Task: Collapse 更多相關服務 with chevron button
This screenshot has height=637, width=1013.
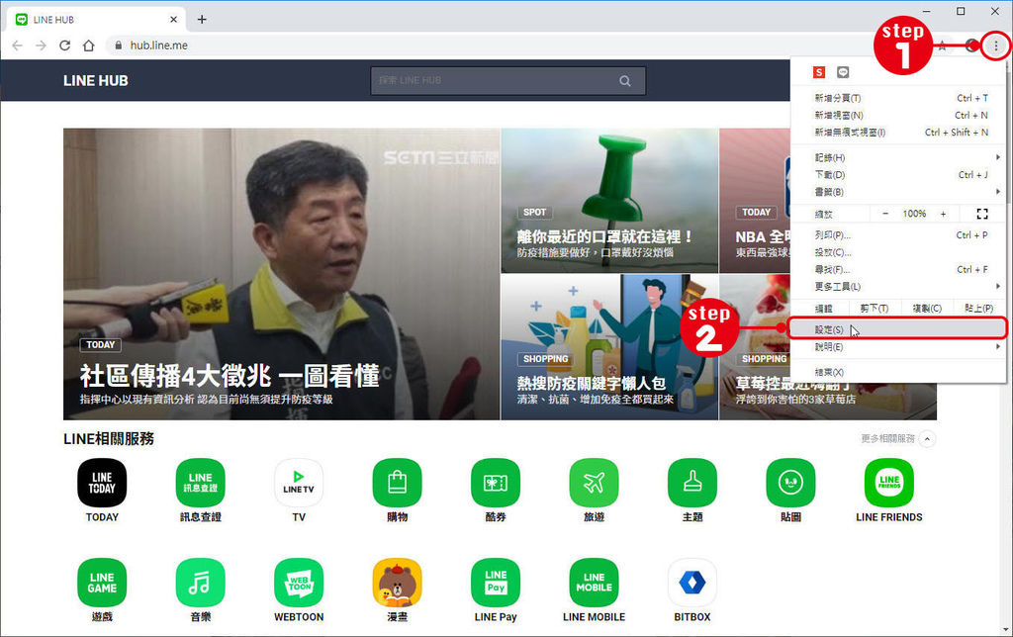Action: [927, 438]
